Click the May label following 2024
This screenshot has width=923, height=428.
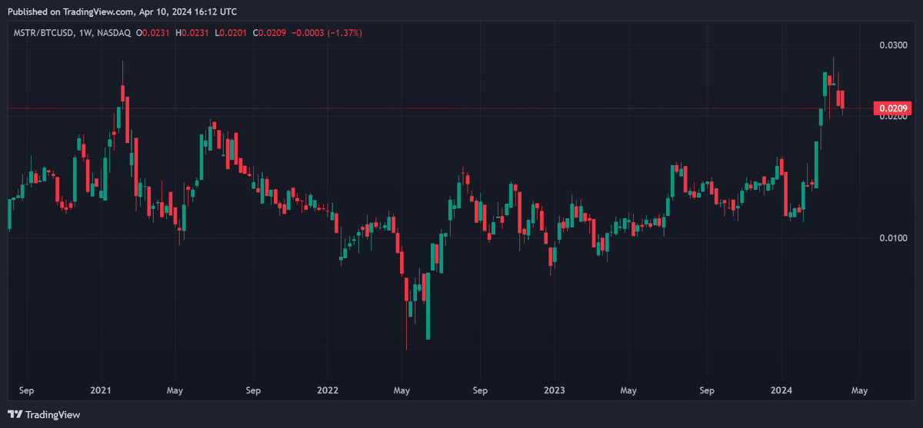(x=859, y=390)
